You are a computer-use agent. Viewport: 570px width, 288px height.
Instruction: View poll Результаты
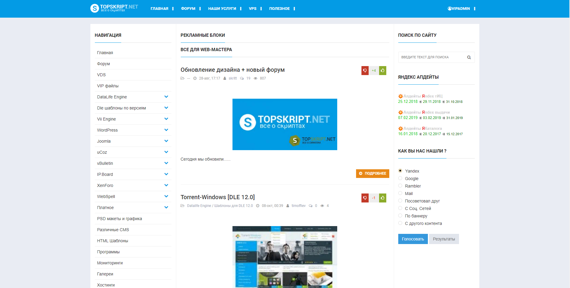[x=444, y=239]
